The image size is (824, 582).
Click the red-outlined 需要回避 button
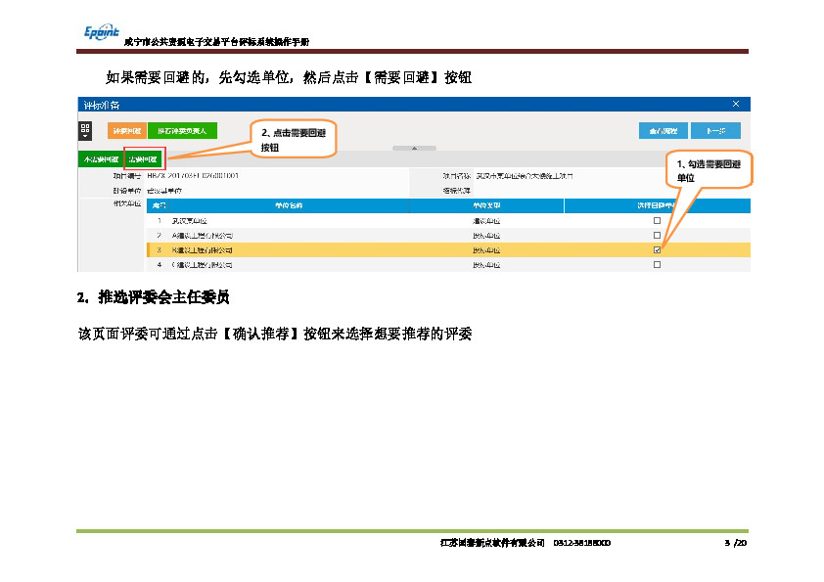point(145,158)
